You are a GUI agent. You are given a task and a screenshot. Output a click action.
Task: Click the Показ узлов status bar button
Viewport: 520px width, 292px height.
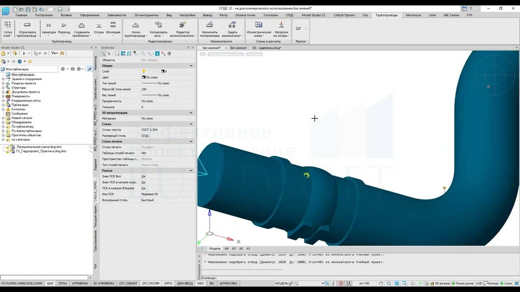462,283
